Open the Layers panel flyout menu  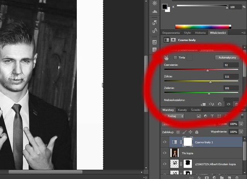tap(244, 110)
